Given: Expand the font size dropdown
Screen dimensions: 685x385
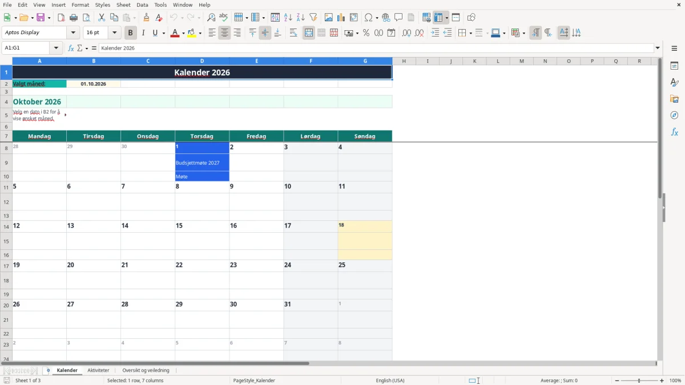Looking at the screenshot, I should point(114,33).
